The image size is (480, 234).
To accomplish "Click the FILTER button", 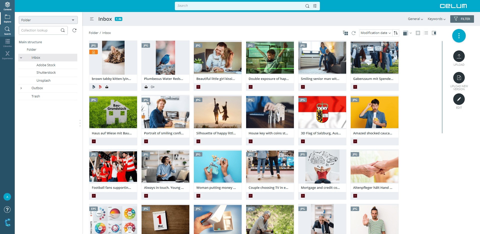I will tap(462, 19).
